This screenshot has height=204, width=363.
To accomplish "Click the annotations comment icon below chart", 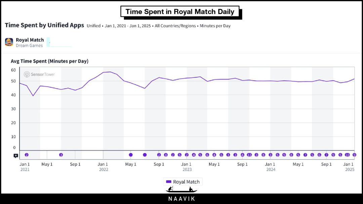I will pyautogui.click(x=16, y=156).
